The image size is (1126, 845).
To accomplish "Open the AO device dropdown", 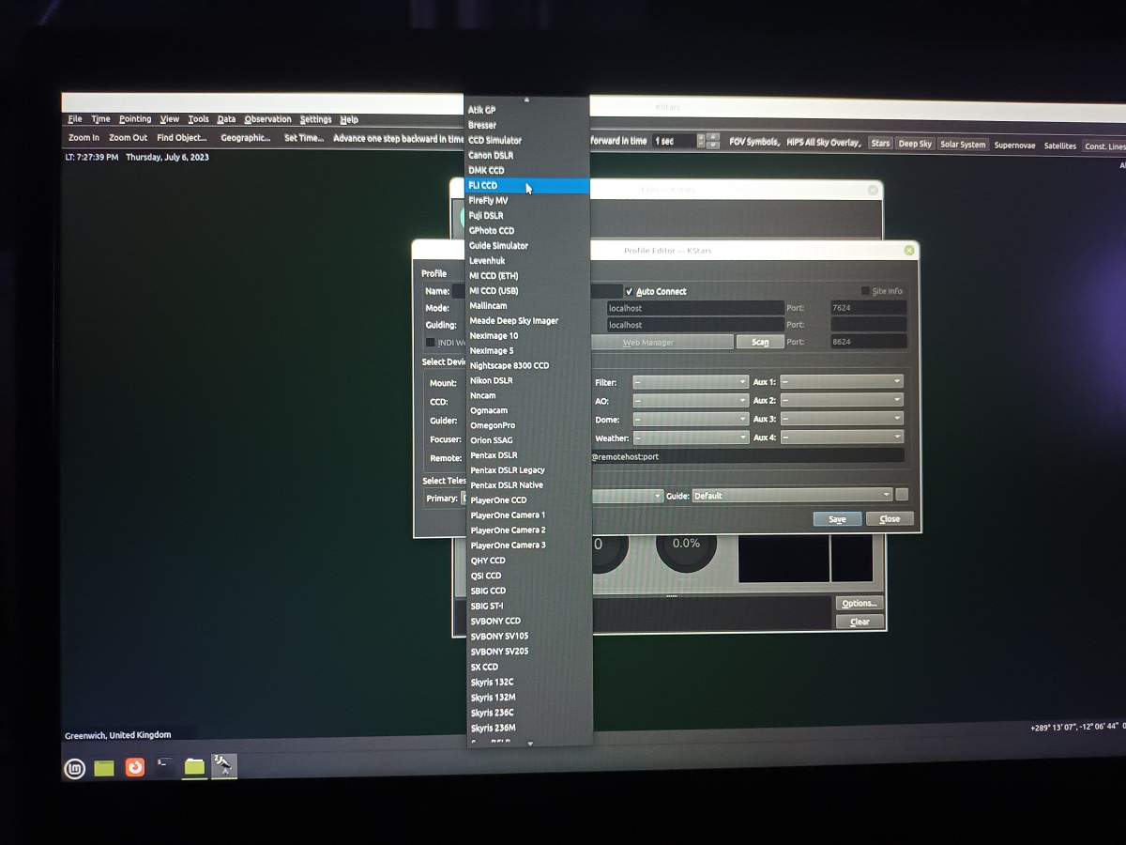I will click(x=691, y=401).
